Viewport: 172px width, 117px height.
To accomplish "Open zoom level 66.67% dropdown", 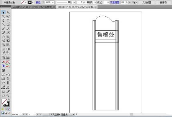I will point(20,114).
